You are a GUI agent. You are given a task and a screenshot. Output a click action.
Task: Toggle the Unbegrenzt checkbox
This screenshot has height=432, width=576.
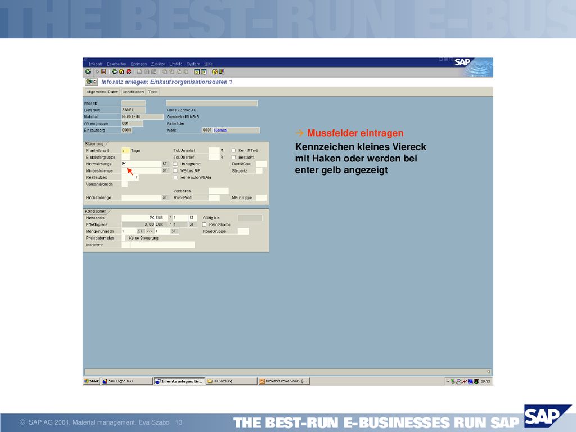tap(175, 164)
